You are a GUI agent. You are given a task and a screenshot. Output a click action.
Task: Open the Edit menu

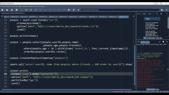click(x=4, y=6)
